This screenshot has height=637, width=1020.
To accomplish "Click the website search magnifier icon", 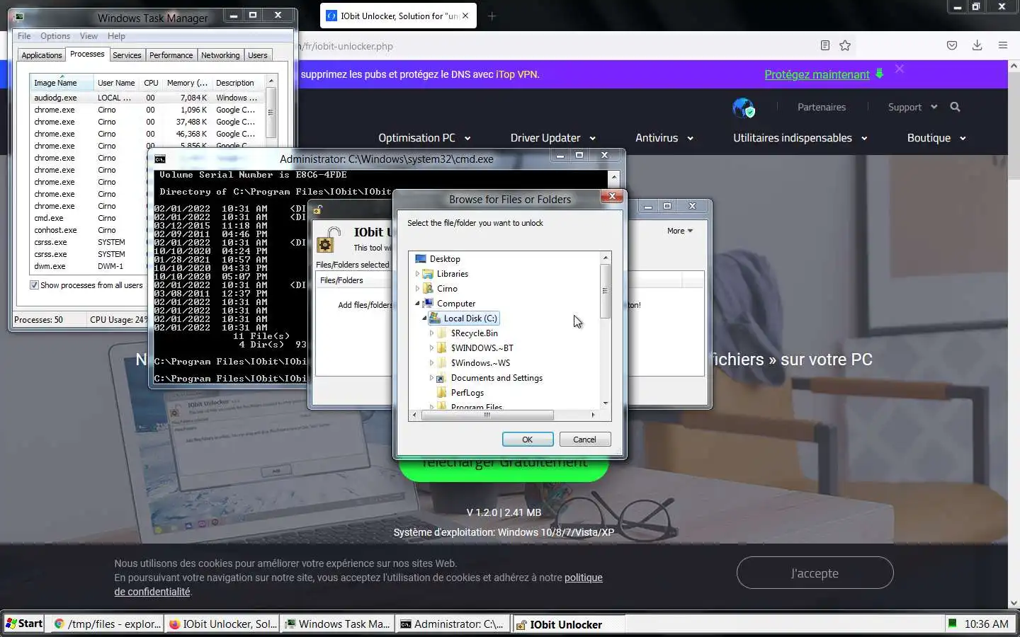I will coord(955,107).
